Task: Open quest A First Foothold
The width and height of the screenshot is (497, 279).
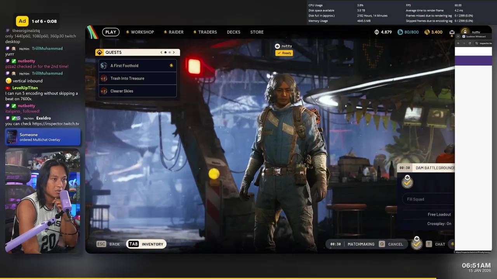Action: (138, 65)
